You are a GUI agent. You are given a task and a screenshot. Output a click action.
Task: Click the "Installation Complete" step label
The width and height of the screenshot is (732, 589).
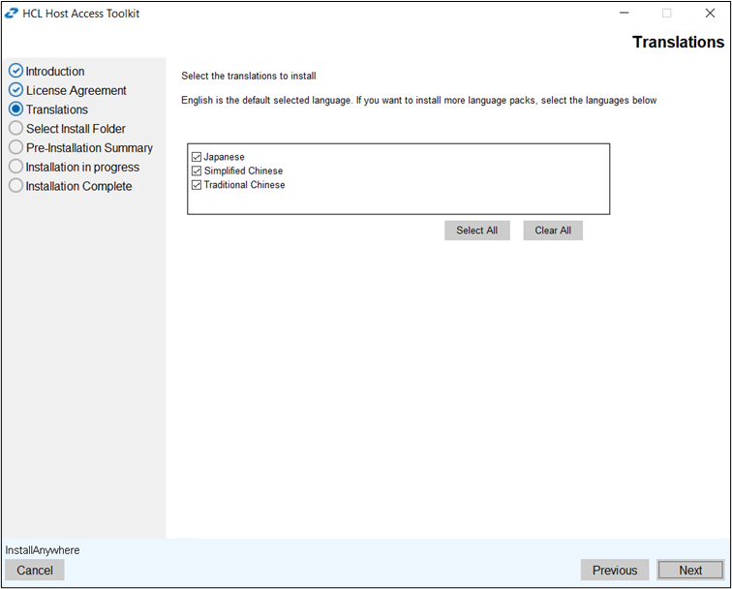78,186
